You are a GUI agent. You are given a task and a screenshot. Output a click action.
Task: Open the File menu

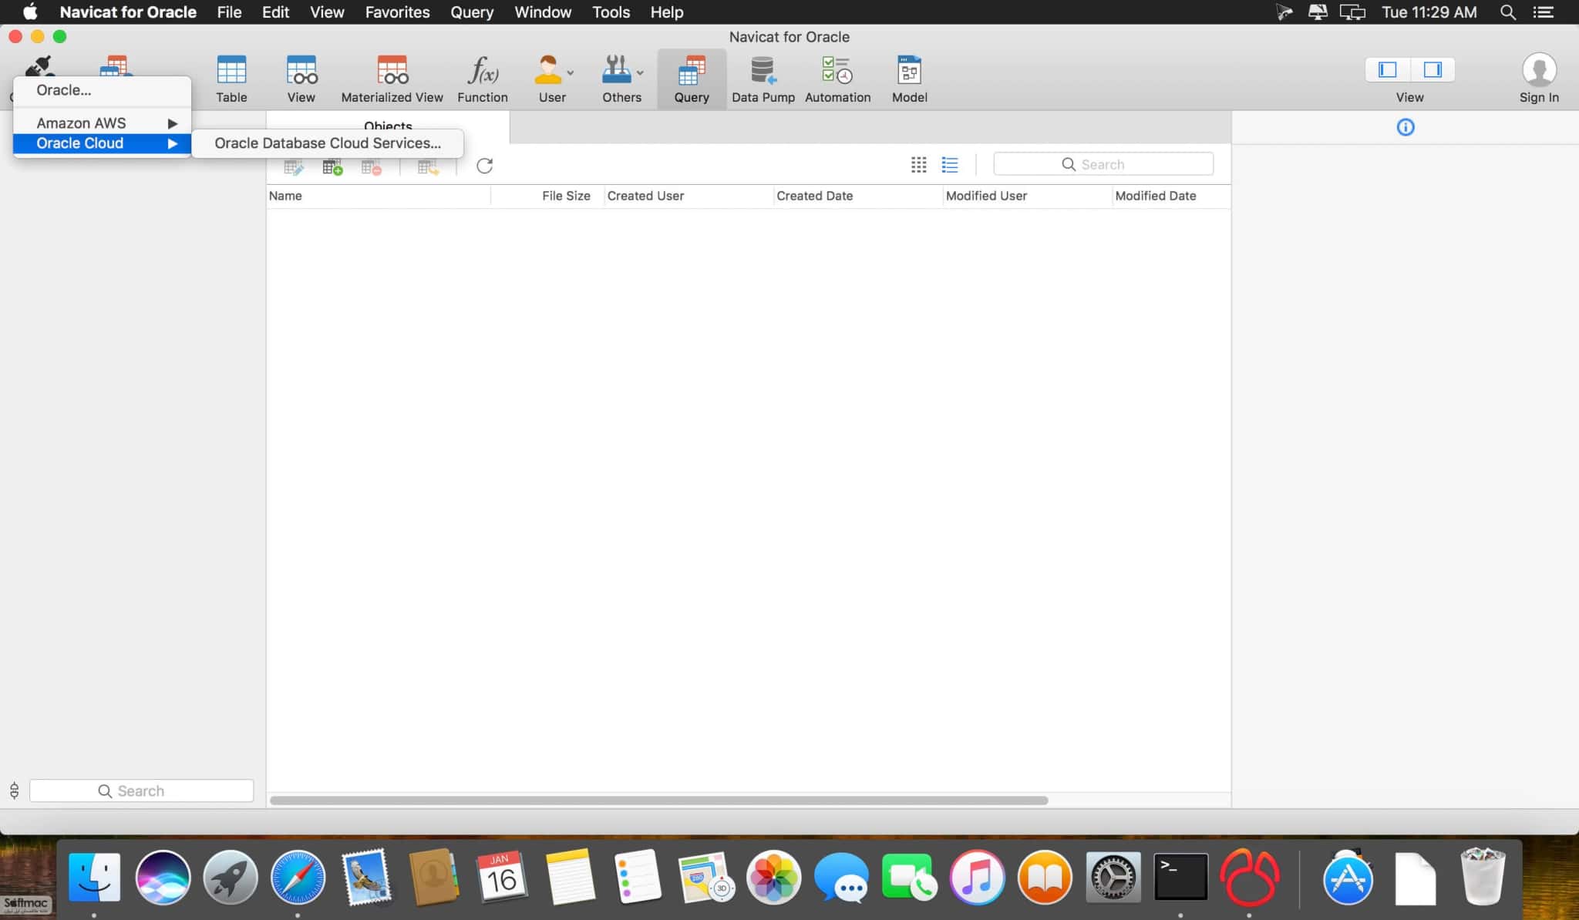tap(229, 12)
